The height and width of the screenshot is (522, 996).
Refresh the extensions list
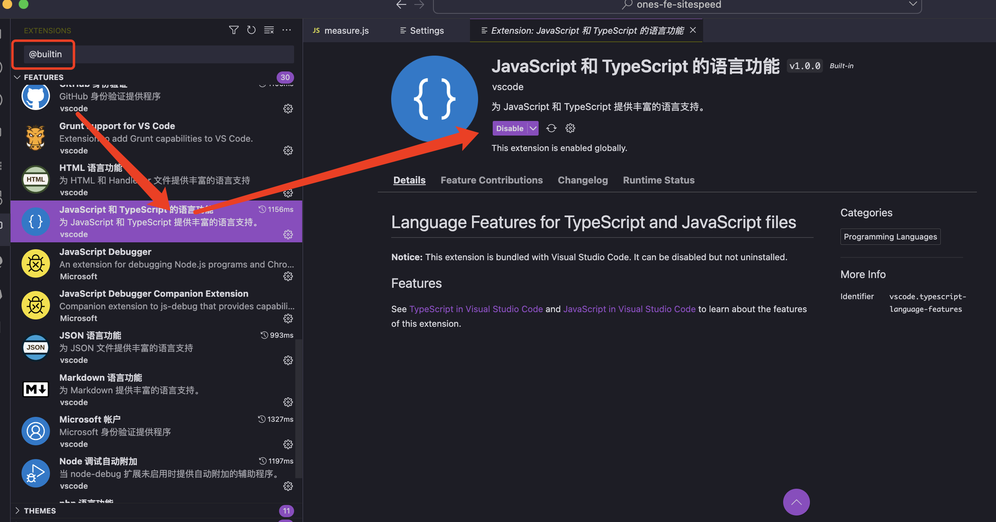[251, 30]
